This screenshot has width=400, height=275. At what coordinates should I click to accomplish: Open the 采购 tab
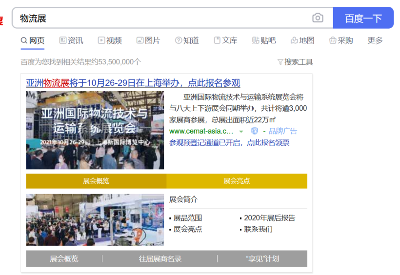tap(341, 40)
